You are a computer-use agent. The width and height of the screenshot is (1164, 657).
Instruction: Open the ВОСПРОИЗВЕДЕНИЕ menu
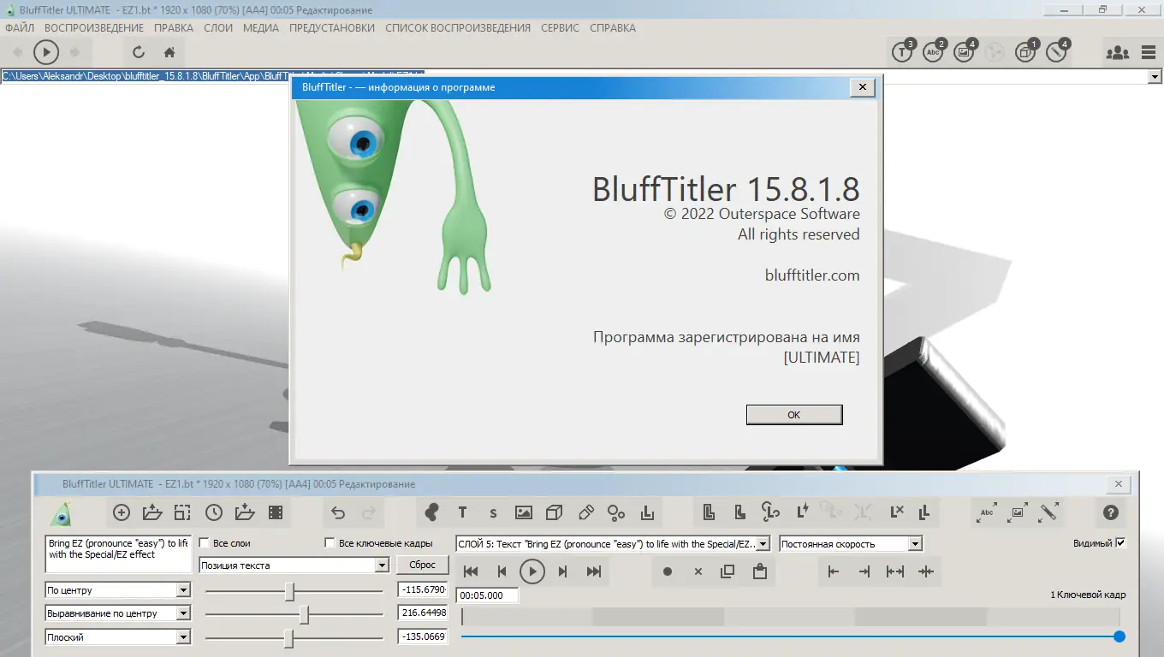point(94,28)
